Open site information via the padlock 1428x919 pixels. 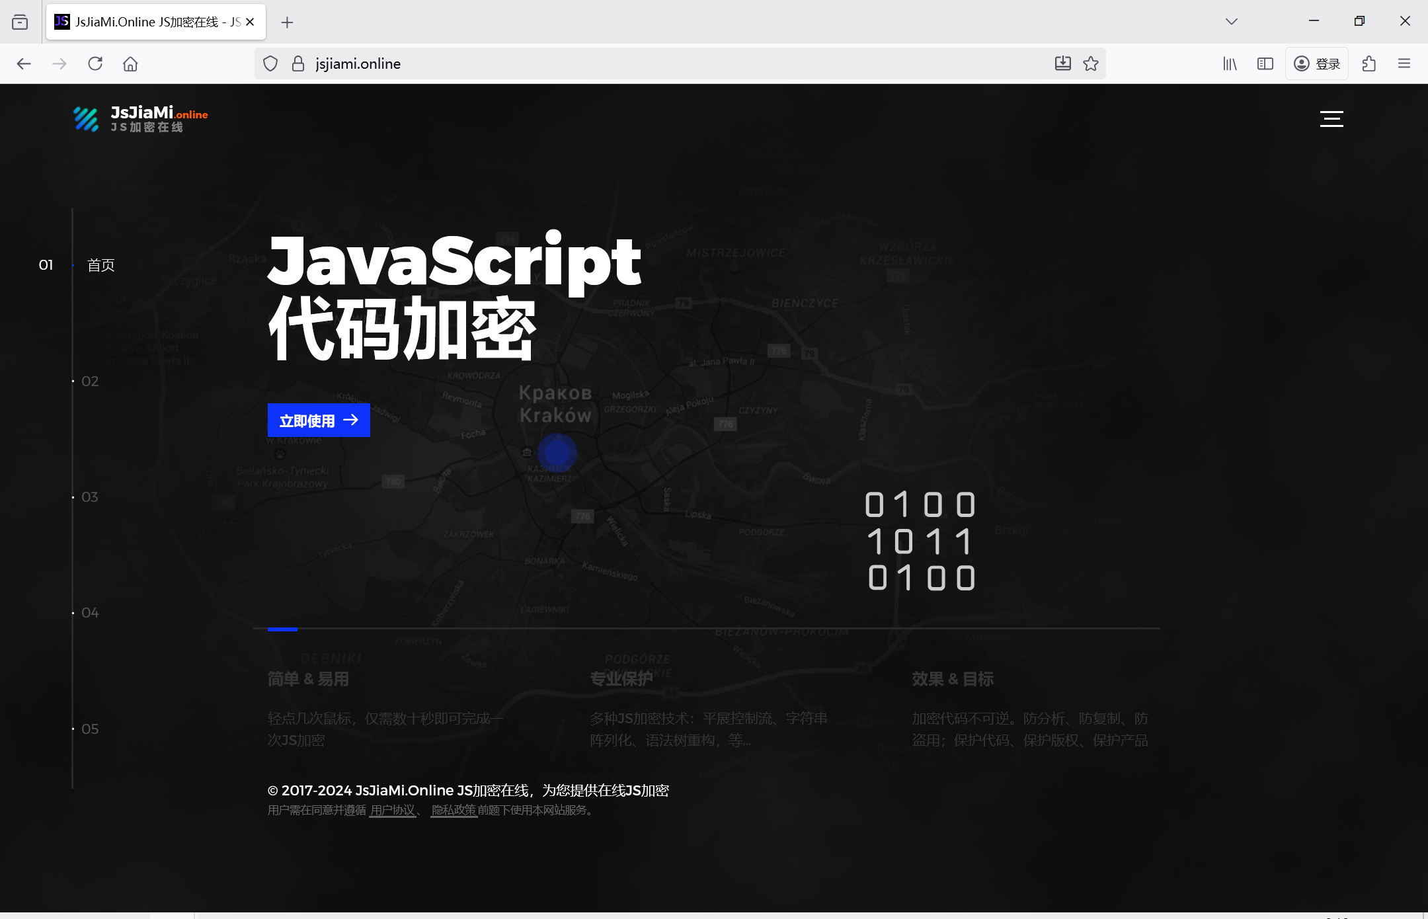[x=298, y=63]
